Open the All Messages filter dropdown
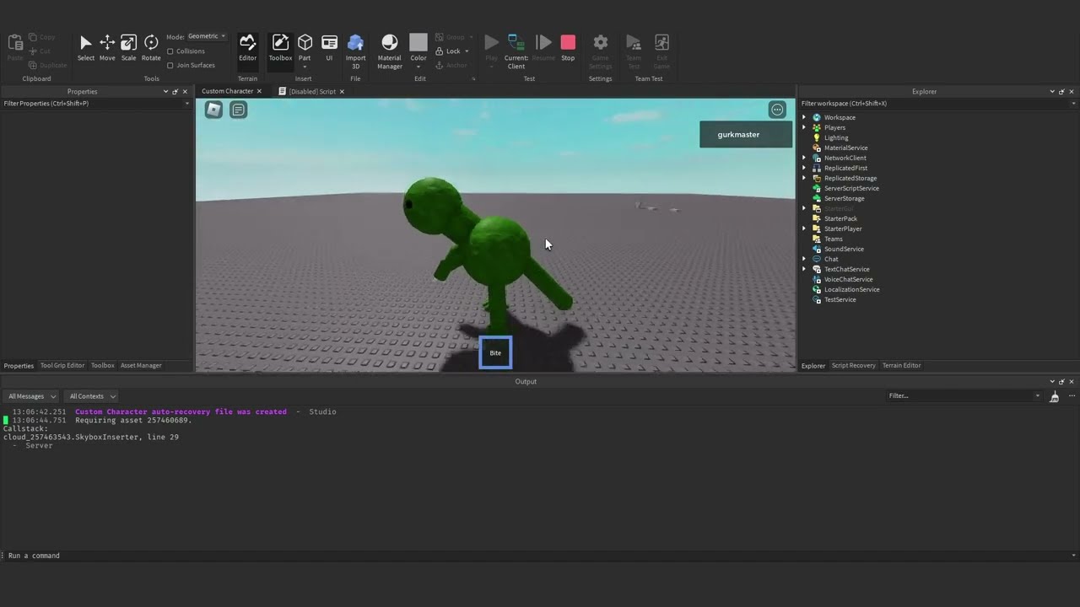1080x607 pixels. [31, 396]
